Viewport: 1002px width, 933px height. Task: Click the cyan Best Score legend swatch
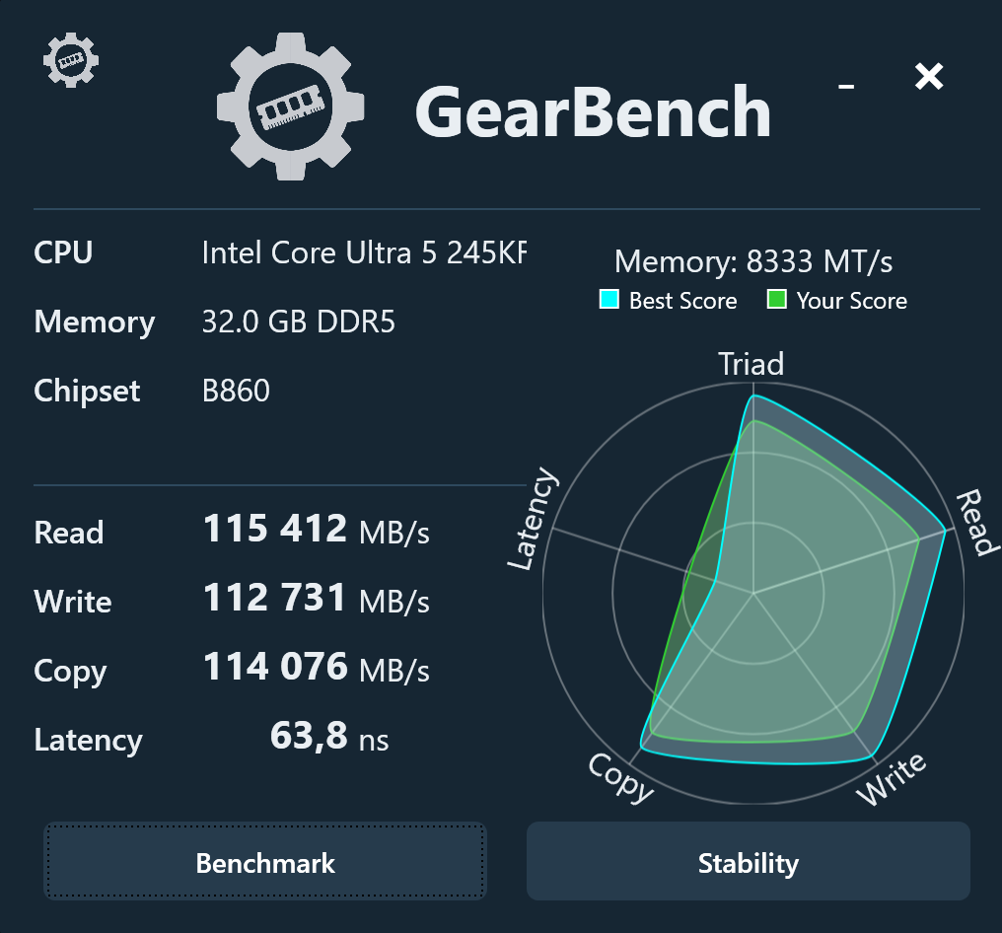click(609, 300)
